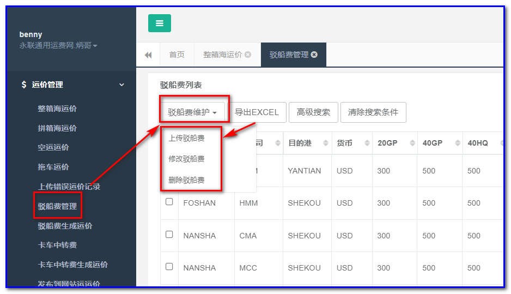Viewport: 511px width, 294px height.
Task: Open 驳船费管理 in the sidebar
Action: [x=57, y=206]
